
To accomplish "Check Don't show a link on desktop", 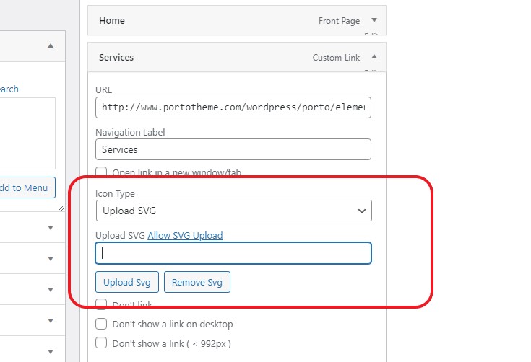I will coord(101,324).
